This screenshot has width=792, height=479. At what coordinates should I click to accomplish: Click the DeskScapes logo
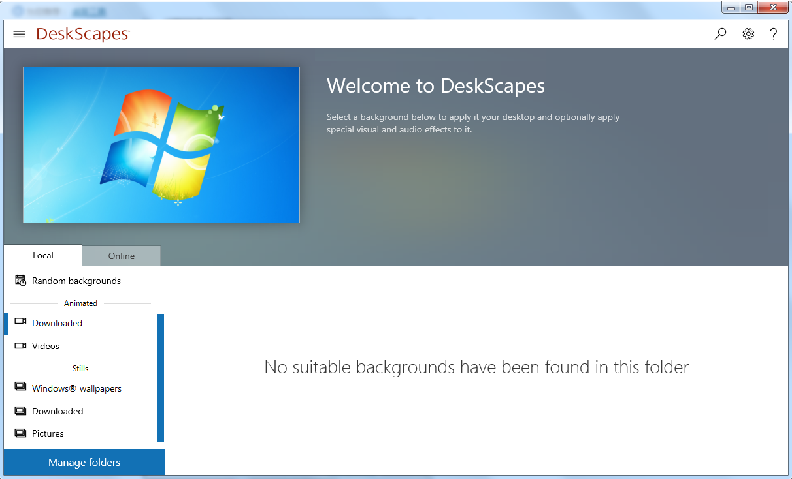point(83,34)
